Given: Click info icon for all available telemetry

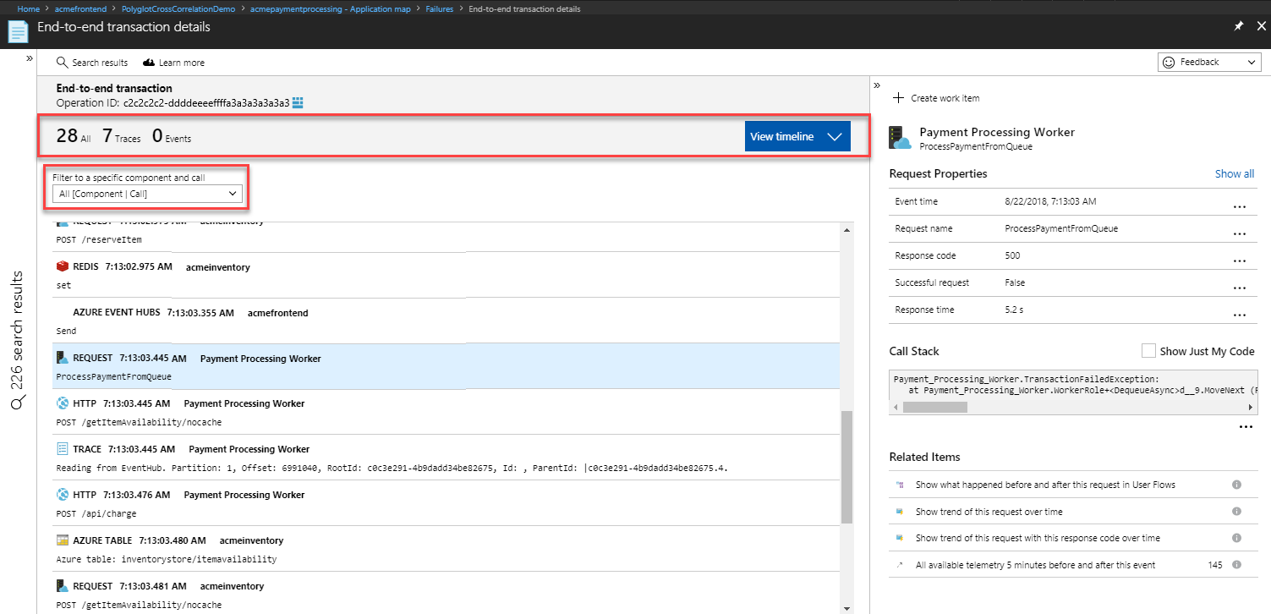Looking at the screenshot, I should click(x=1236, y=565).
